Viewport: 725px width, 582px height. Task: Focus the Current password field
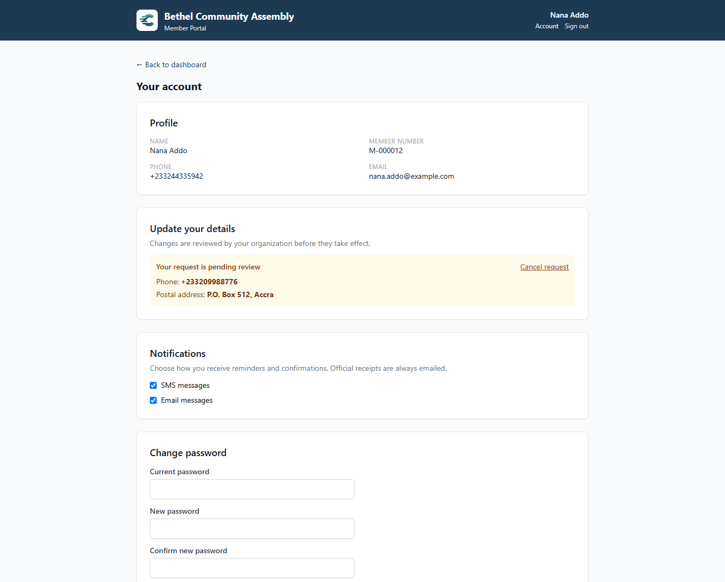coord(252,489)
